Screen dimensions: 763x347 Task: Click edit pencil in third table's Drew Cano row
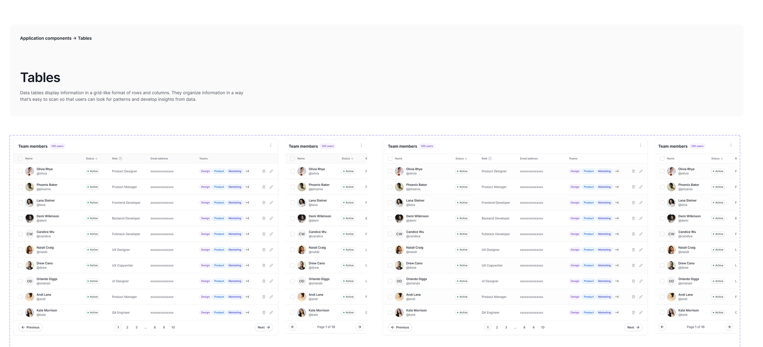tap(641, 266)
